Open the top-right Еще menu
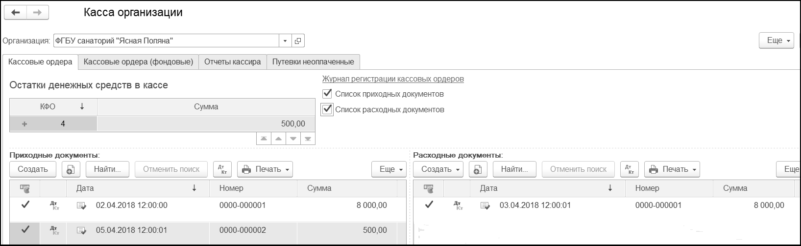Image resolution: width=801 pixels, height=246 pixels. click(x=776, y=41)
